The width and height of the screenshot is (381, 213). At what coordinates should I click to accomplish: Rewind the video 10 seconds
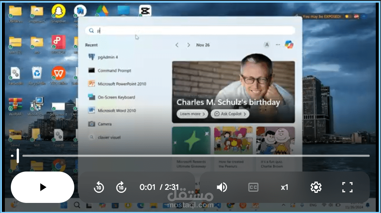pos(99,187)
